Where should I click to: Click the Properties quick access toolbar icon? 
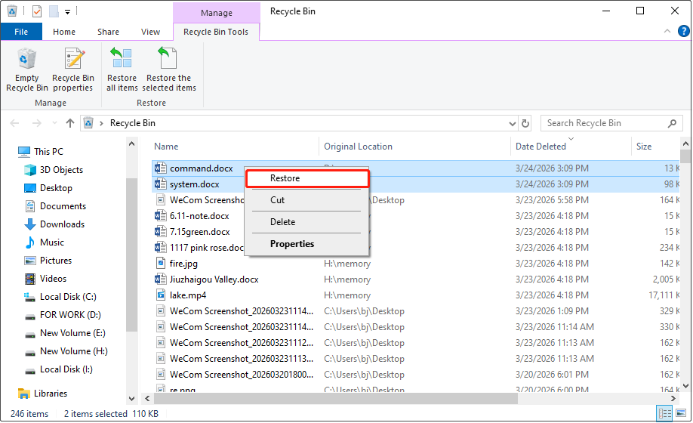click(x=37, y=11)
